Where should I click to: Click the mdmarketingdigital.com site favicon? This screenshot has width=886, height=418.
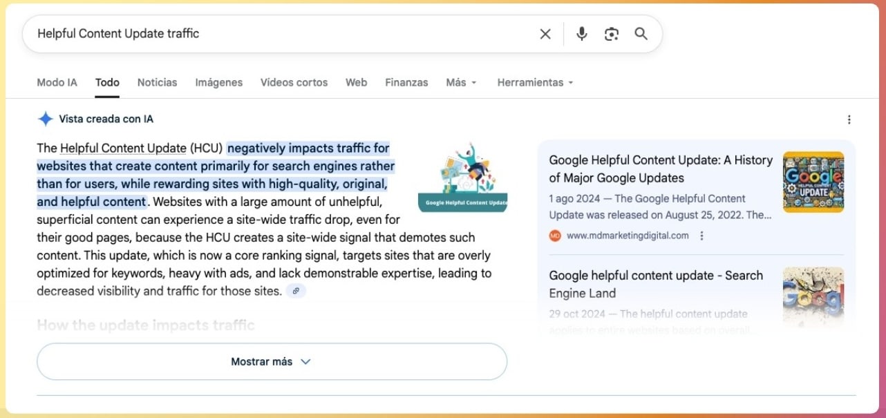click(555, 236)
